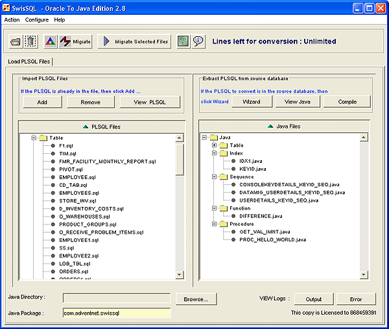
Task: Select LOB_TBL.sql file
Action: (x=75, y=263)
